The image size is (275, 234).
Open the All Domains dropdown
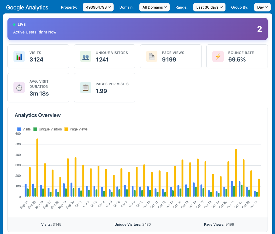[x=155, y=7]
